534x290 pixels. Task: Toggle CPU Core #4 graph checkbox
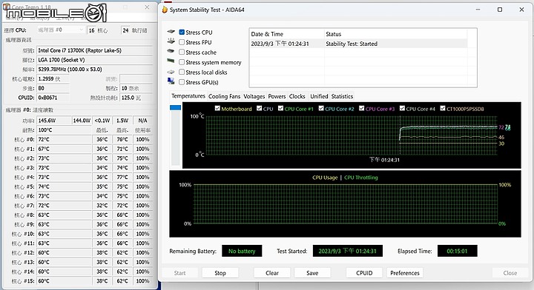tap(402, 108)
